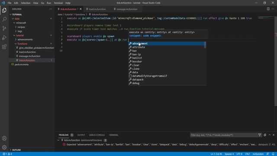
Task: Click the error icon on problem entry
Action: tap(64, 144)
